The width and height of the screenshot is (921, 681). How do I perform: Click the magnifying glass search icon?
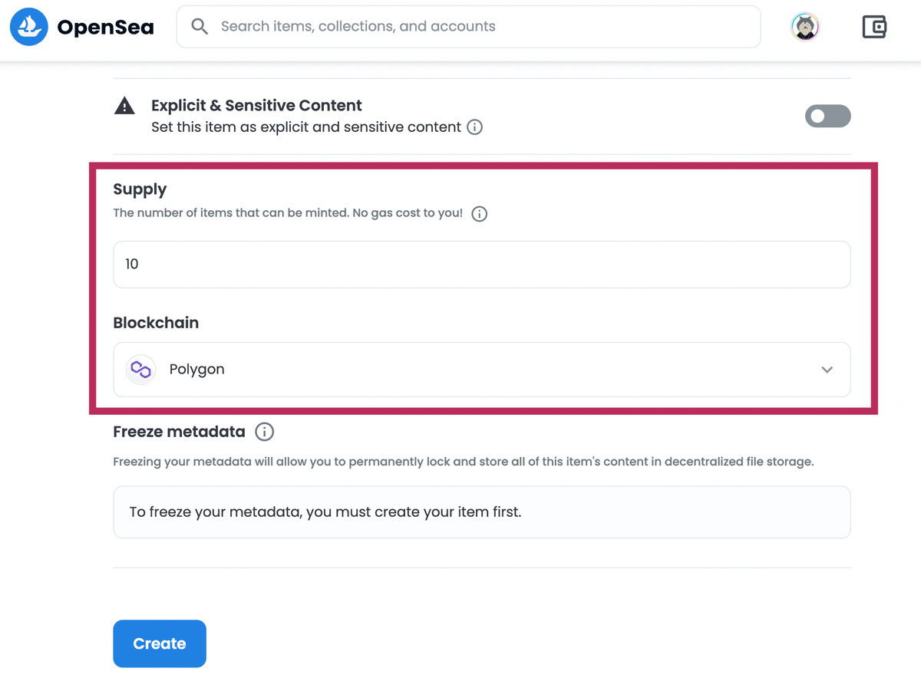(200, 27)
